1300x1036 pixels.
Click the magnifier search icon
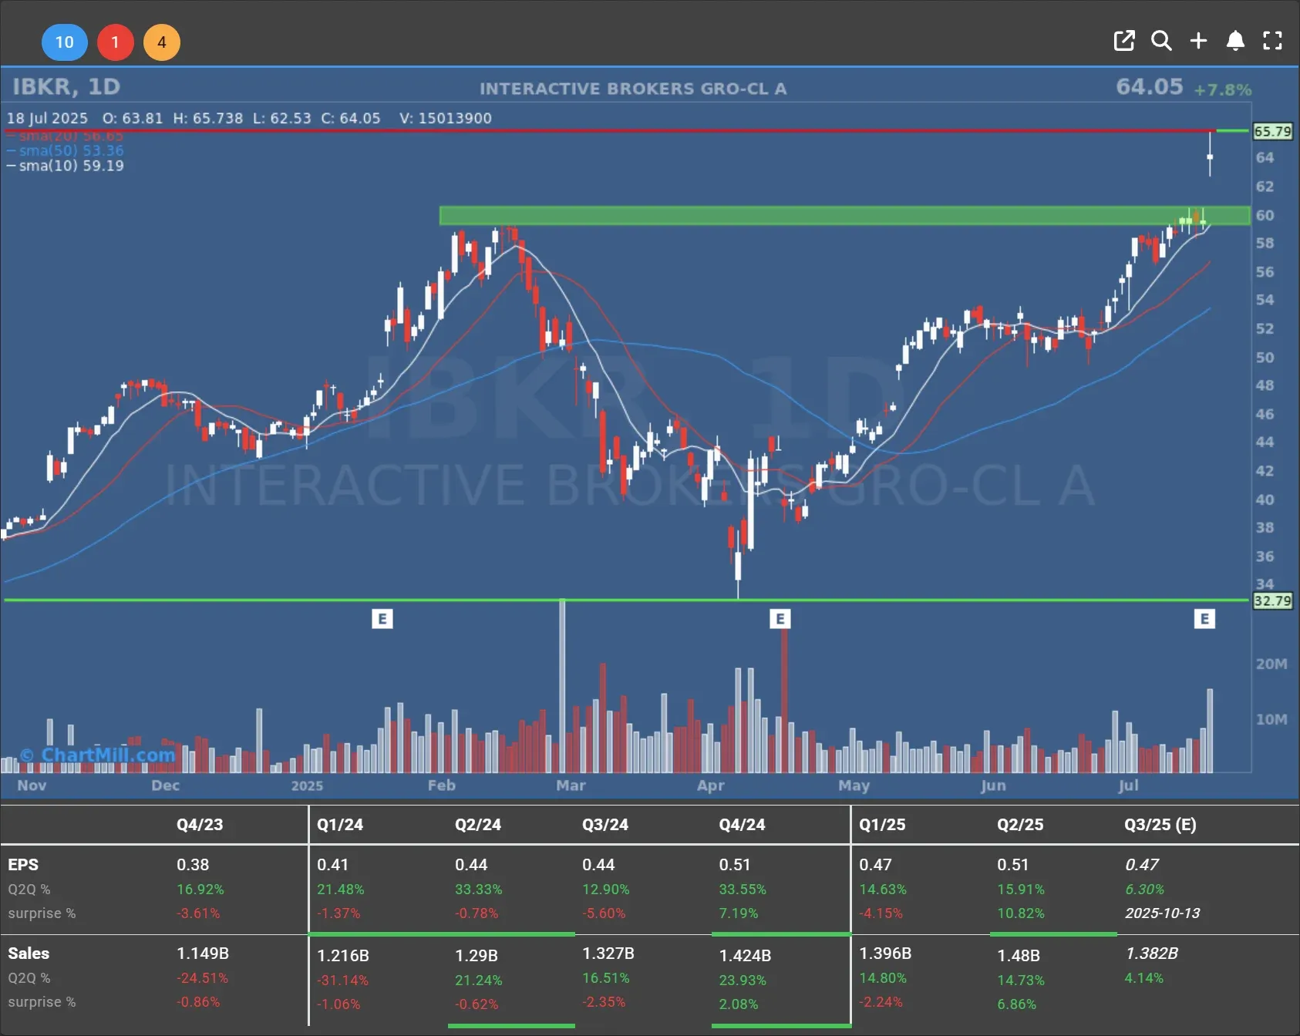pos(1161,41)
